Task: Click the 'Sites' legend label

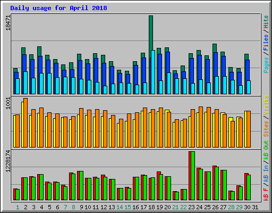Action: tap(266, 129)
